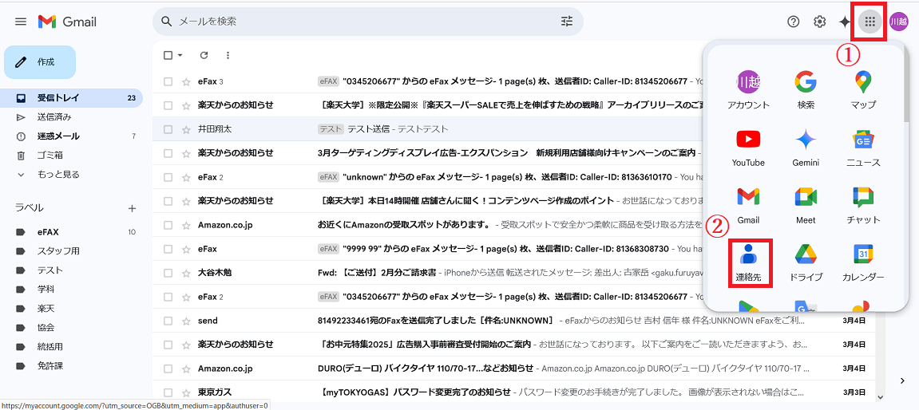Open the select-all dropdown arrow
Viewport: 919px width, 410px height.
[180, 55]
